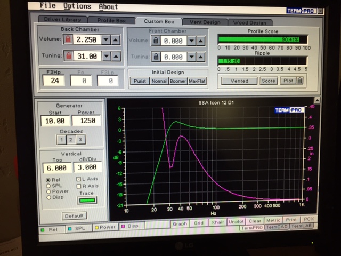
Task: Decrease Front Chamber Volume with down arrow
Action: pos(192,41)
